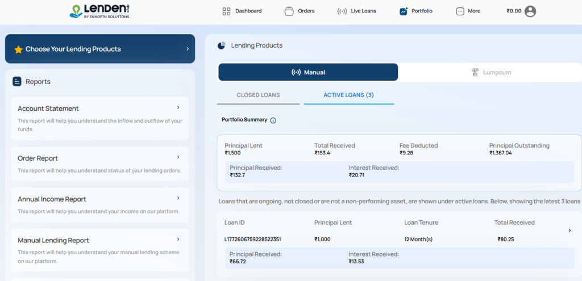Viewport: 582px width, 281px height.
Task: Click the Live Loans signal icon
Action: [x=342, y=11]
